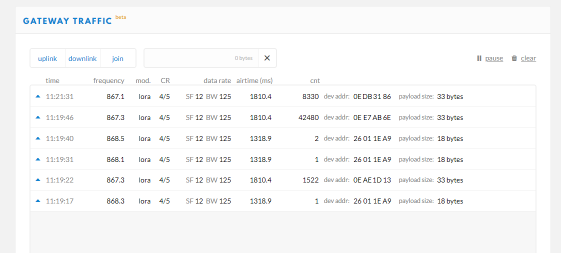Clear the filter with the X button
Screen dimensions: 561x253
(x=267, y=58)
